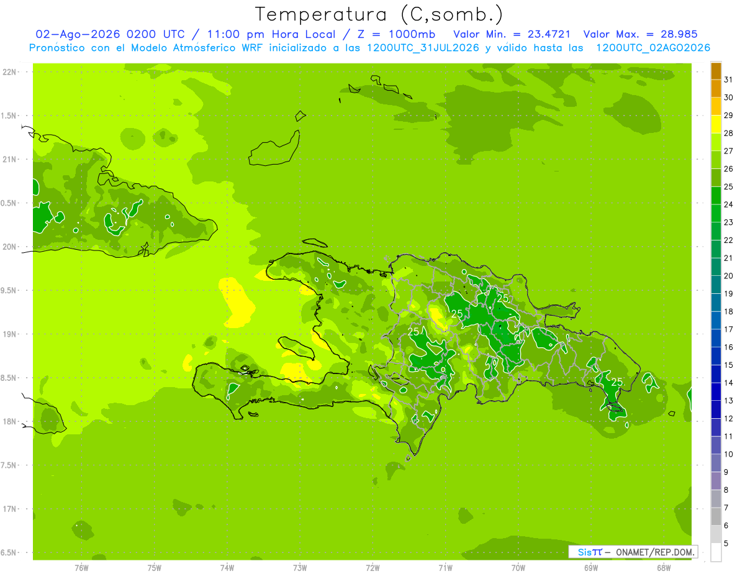The width and height of the screenshot is (745, 576).
Task: Click the '20N' latitude axis label
Action: click(11, 247)
